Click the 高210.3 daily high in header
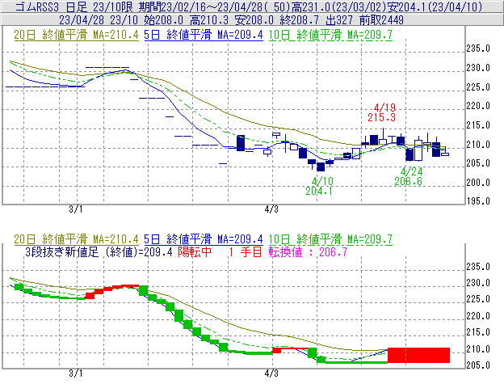The height and width of the screenshot is (384, 504). coord(209,20)
